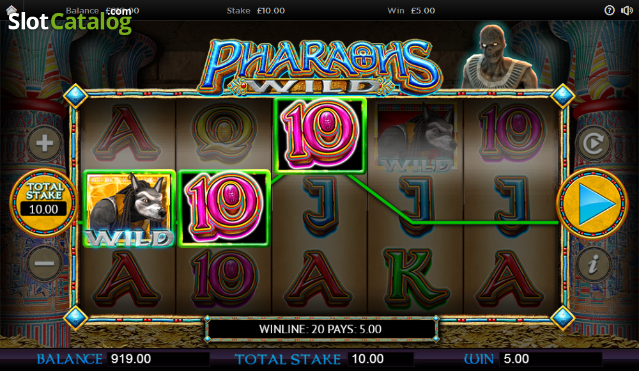The width and height of the screenshot is (639, 371).
Task: Open the SlotCatalog.com link
Action: pos(70,20)
